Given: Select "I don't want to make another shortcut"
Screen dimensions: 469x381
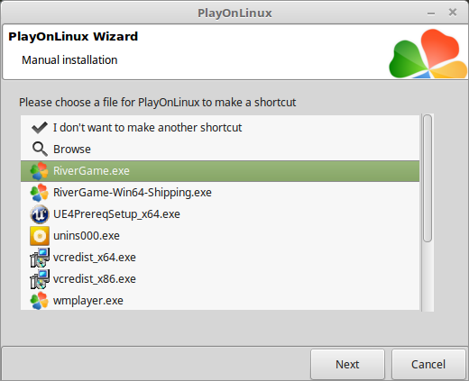Looking at the screenshot, I should tap(220, 128).
